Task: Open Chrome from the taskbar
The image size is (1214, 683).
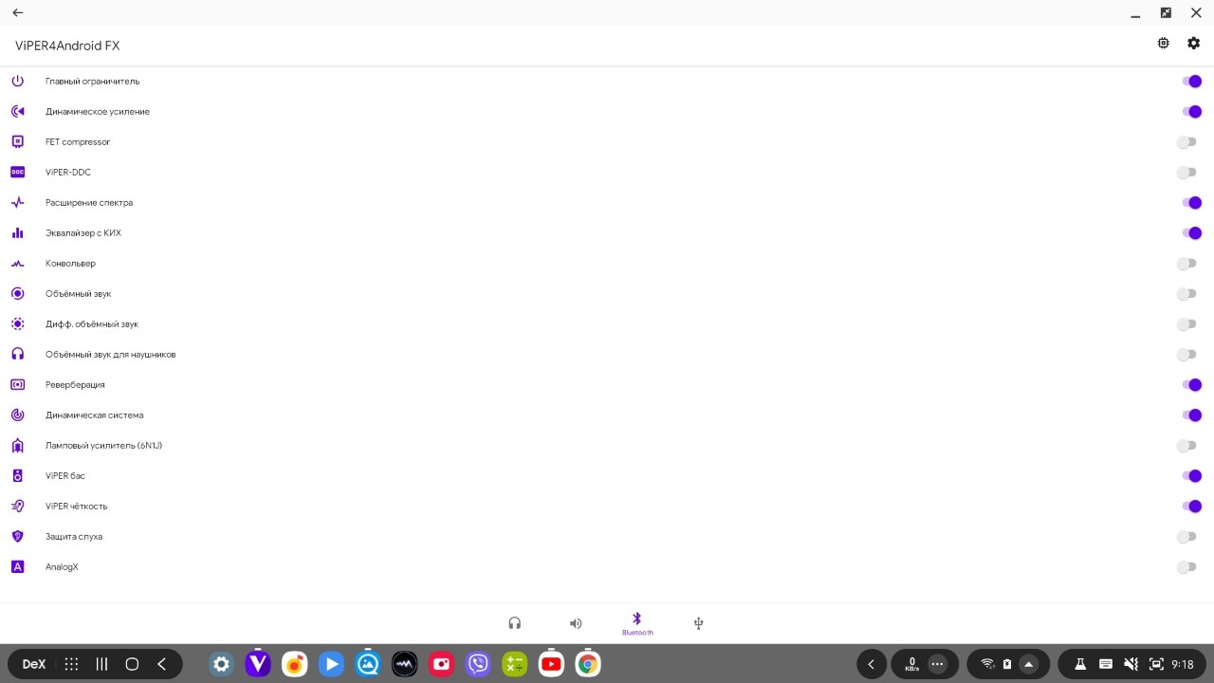Action: point(588,664)
